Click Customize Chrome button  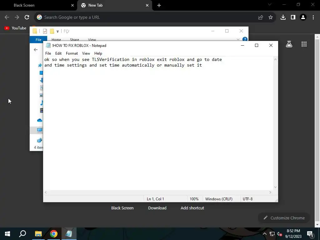coord(284,218)
